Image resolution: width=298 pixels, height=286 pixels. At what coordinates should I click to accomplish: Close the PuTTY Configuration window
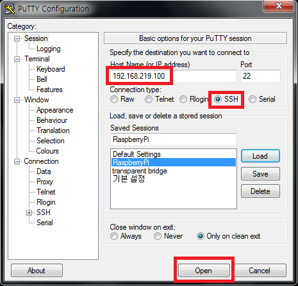pos(278,6)
